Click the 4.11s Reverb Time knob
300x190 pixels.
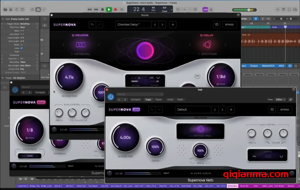(x=69, y=77)
